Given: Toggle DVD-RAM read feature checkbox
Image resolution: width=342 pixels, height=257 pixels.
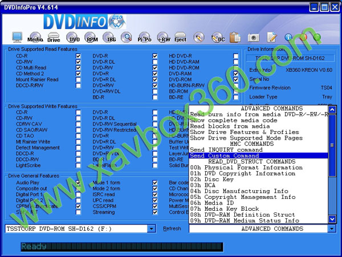Looking at the screenshot, I should click(235, 74).
